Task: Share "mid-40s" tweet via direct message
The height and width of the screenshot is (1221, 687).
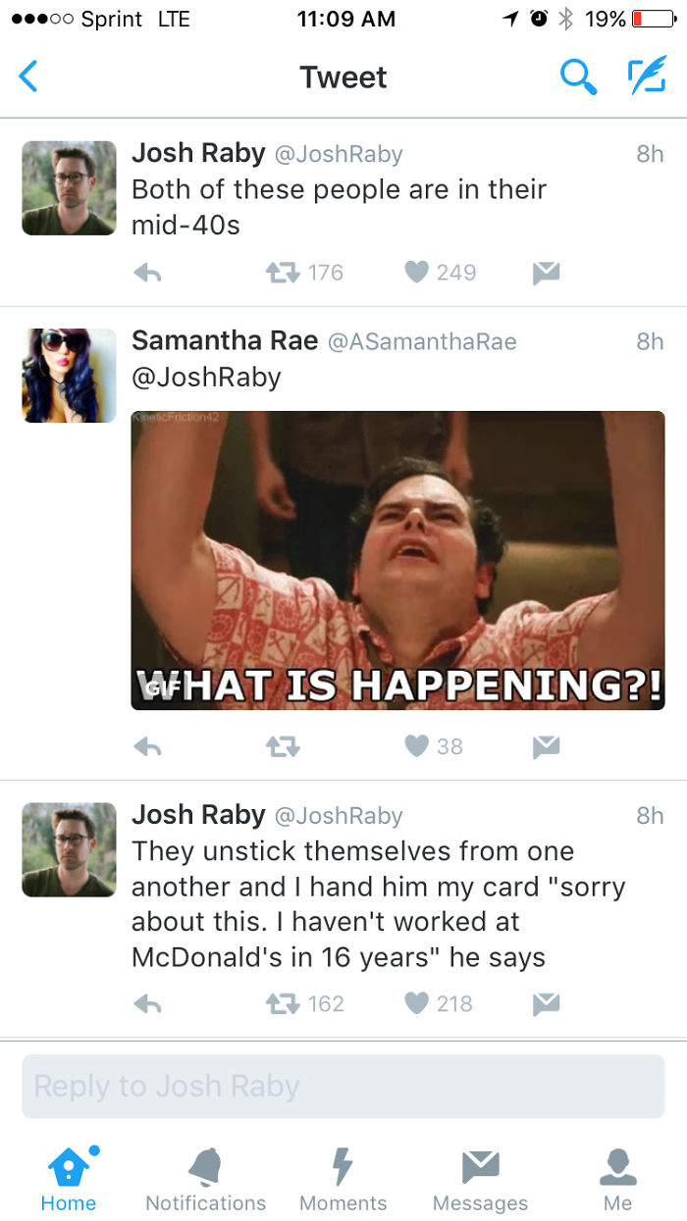Action: pyautogui.click(x=546, y=274)
